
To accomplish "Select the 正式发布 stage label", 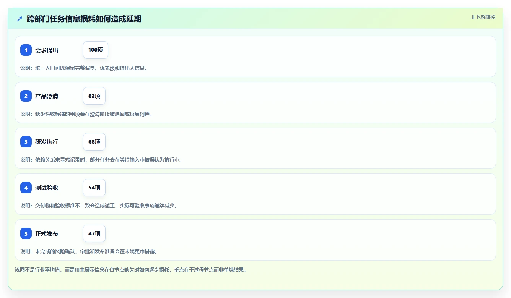I will 47,233.
